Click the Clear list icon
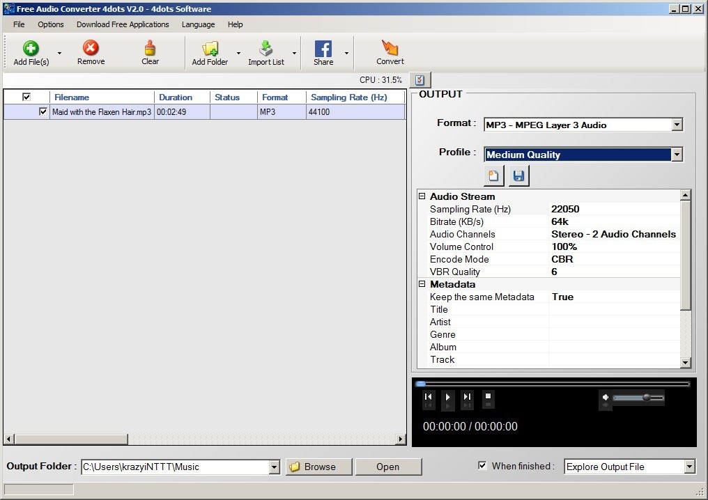Image resolution: width=708 pixels, height=500 pixels. 150,49
